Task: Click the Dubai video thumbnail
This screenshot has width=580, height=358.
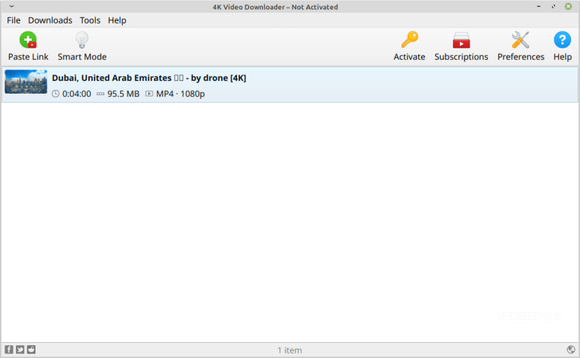Action: pos(26,82)
